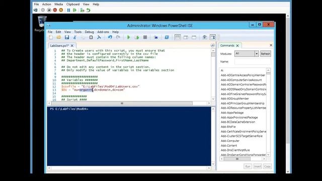Select Add-BitsFile command

coord(228,127)
